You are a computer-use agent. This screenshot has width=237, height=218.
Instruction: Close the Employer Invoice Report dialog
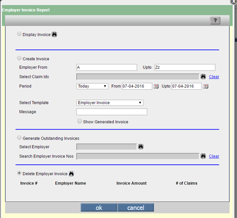(x=234, y=2)
